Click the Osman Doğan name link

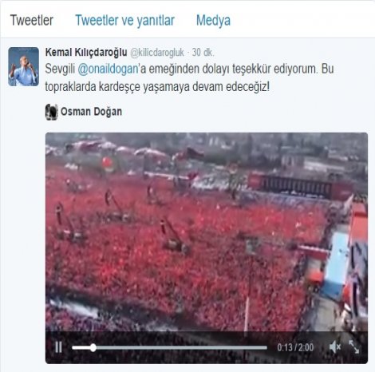coord(91,112)
